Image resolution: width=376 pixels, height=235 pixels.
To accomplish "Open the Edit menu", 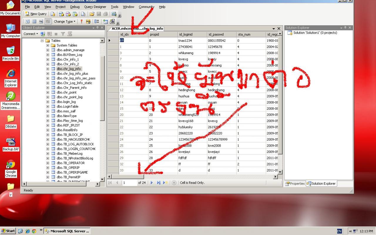I will [37, 7].
